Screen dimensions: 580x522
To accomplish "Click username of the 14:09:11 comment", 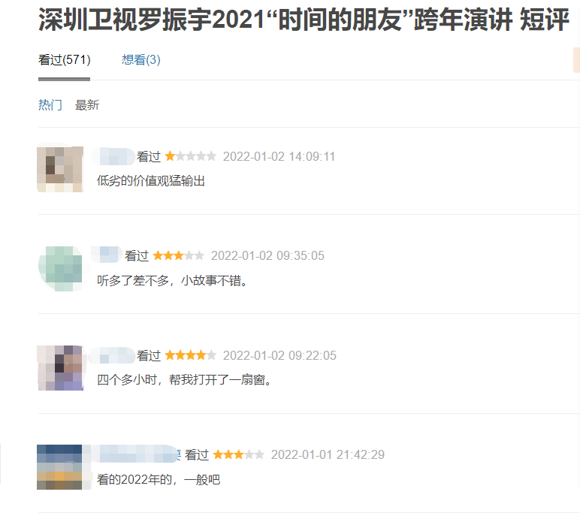I will 113,156.
